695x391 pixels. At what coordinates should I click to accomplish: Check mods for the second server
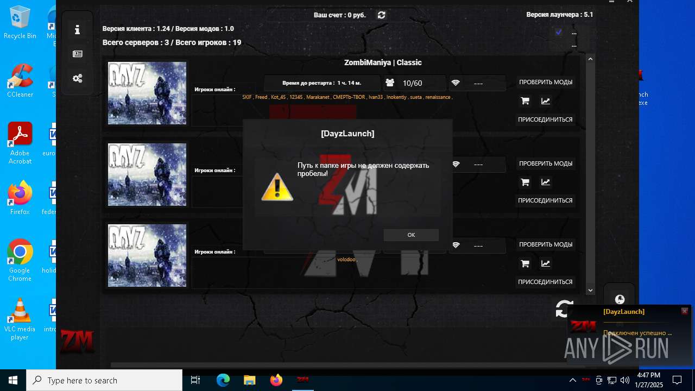point(546,163)
